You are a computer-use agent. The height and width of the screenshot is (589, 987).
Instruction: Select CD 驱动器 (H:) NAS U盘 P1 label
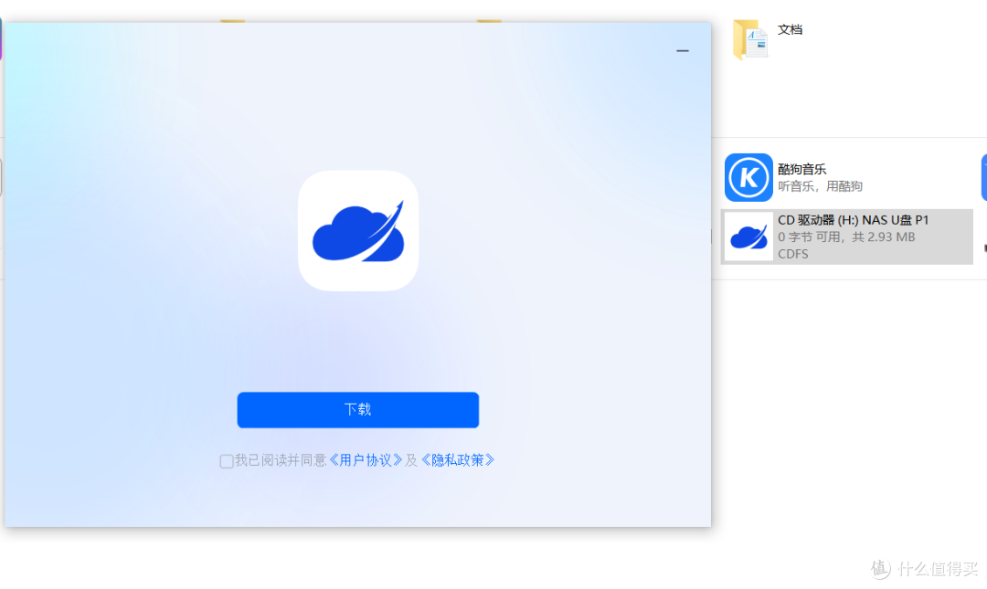click(853, 220)
